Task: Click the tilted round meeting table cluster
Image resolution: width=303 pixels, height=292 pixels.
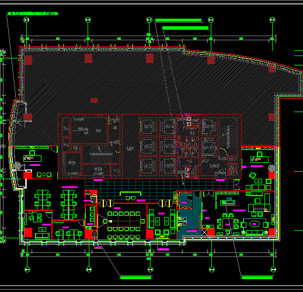Action: point(35,217)
